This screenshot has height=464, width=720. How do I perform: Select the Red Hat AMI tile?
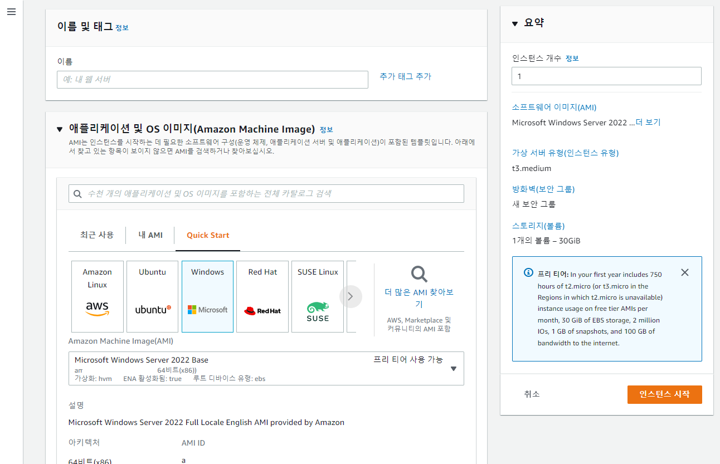[x=262, y=296]
